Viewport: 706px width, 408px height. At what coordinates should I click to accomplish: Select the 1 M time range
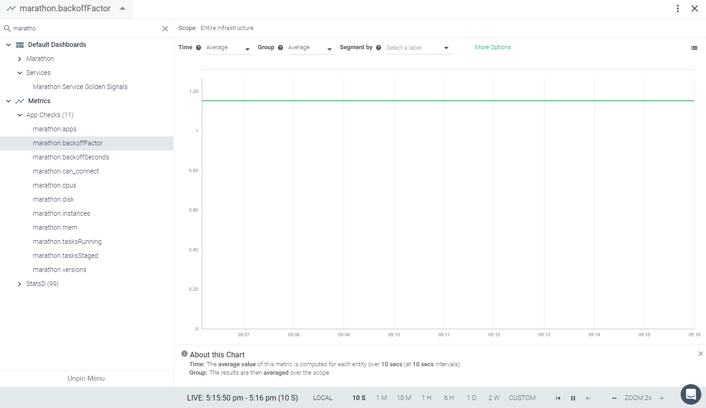[381, 398]
